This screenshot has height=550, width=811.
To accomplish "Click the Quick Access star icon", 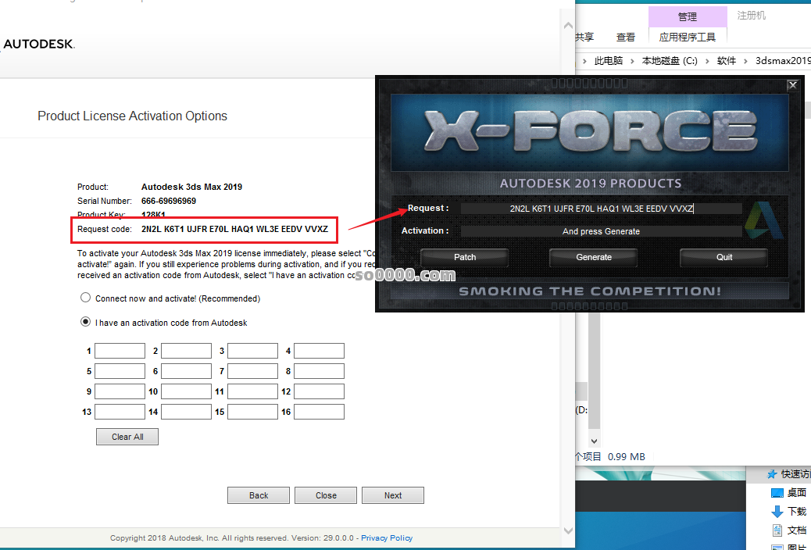I will 772,474.
